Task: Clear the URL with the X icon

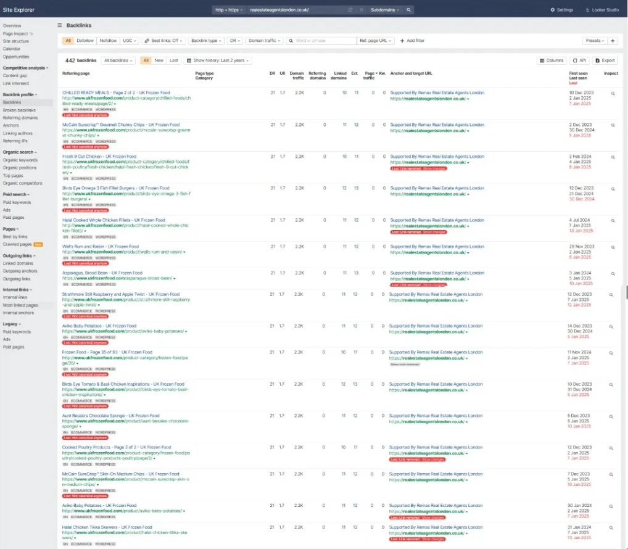Action: point(362,10)
